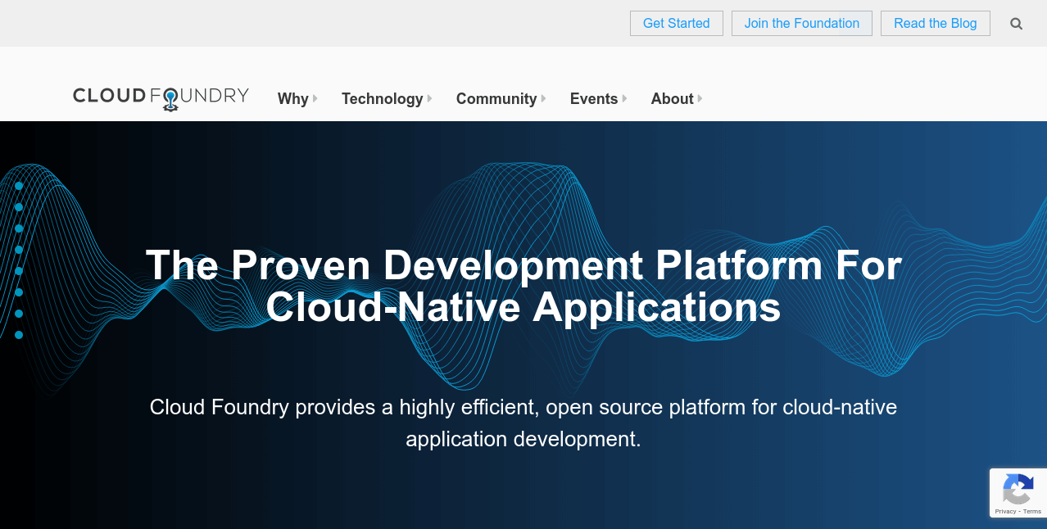This screenshot has width=1047, height=529.
Task: Select the topmost section navigation dot
Action: pyautogui.click(x=19, y=186)
